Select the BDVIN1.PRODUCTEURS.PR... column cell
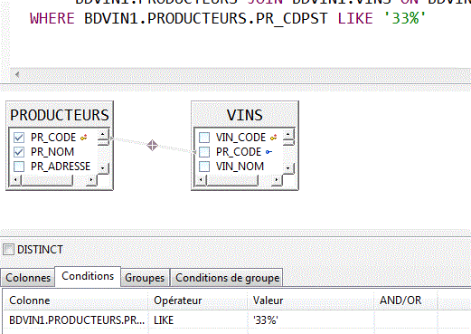The image size is (471, 334). point(76,320)
